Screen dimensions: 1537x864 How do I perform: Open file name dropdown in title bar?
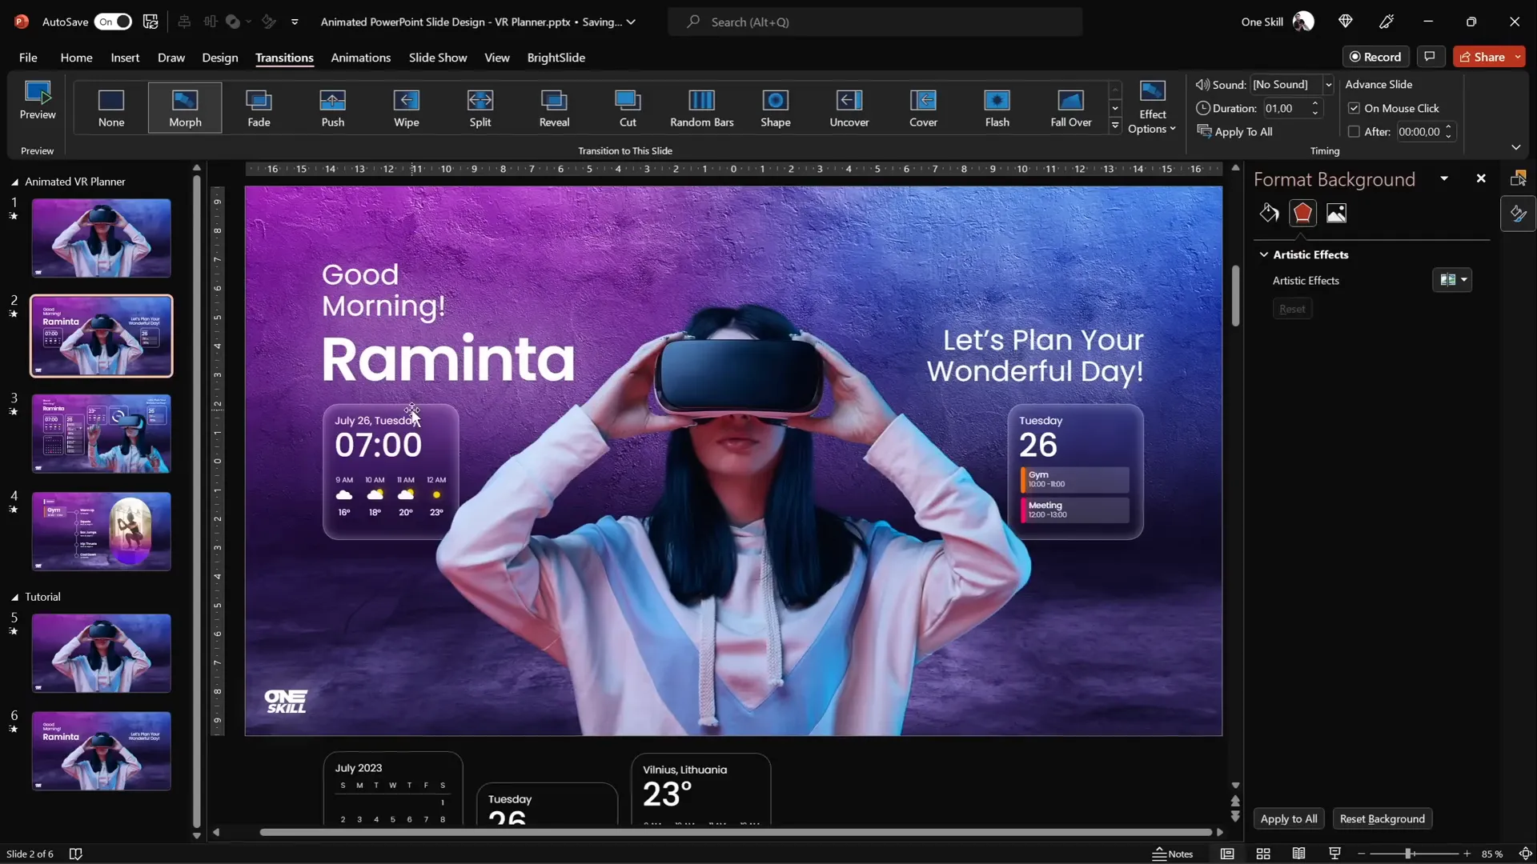[631, 22]
